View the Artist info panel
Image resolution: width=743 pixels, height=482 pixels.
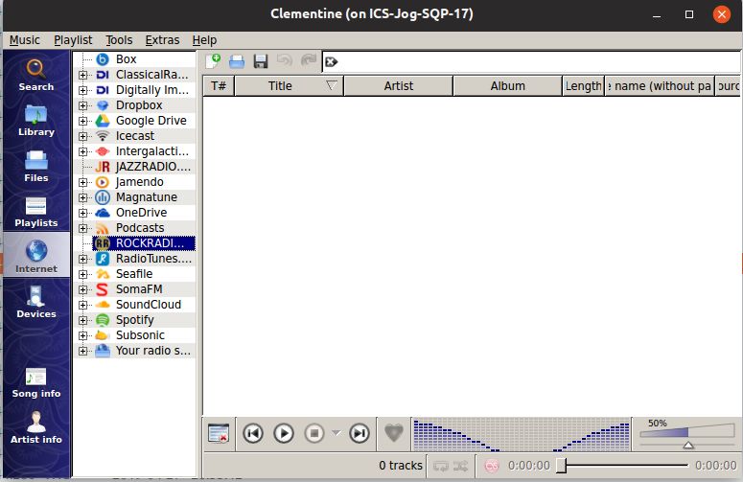coord(36,427)
